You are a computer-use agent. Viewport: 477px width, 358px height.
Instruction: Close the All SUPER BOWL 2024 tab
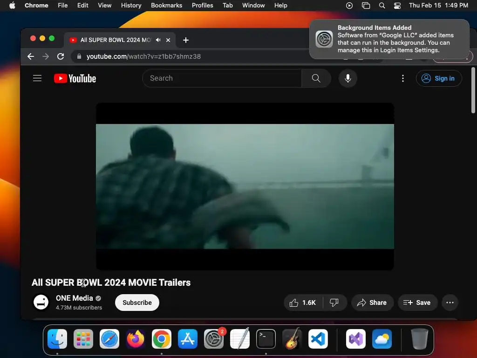[168, 40]
